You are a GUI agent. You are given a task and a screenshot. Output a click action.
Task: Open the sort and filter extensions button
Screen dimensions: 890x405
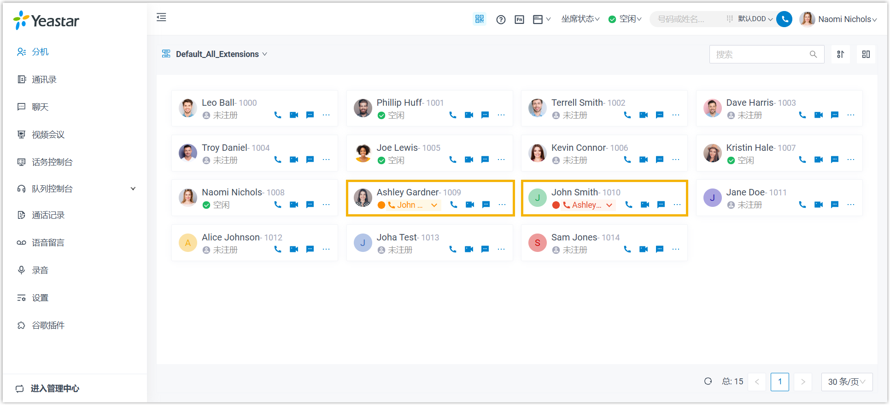tap(840, 54)
